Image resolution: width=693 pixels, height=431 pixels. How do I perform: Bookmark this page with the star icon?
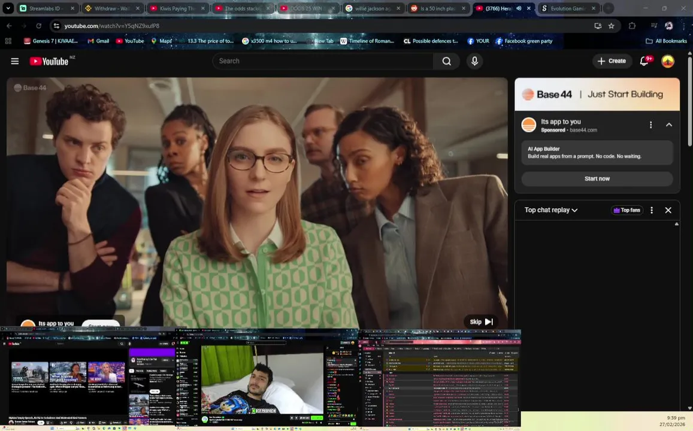[611, 26]
